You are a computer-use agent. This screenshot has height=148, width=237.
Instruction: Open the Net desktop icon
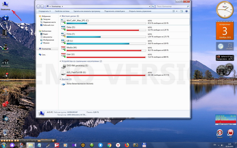point(5,20)
